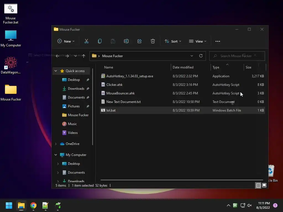Open Music in navigation pane

[x=72, y=124]
